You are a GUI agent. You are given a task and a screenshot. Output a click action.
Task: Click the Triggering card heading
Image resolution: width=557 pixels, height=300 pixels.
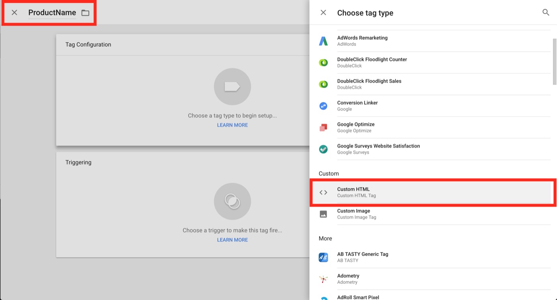point(78,162)
